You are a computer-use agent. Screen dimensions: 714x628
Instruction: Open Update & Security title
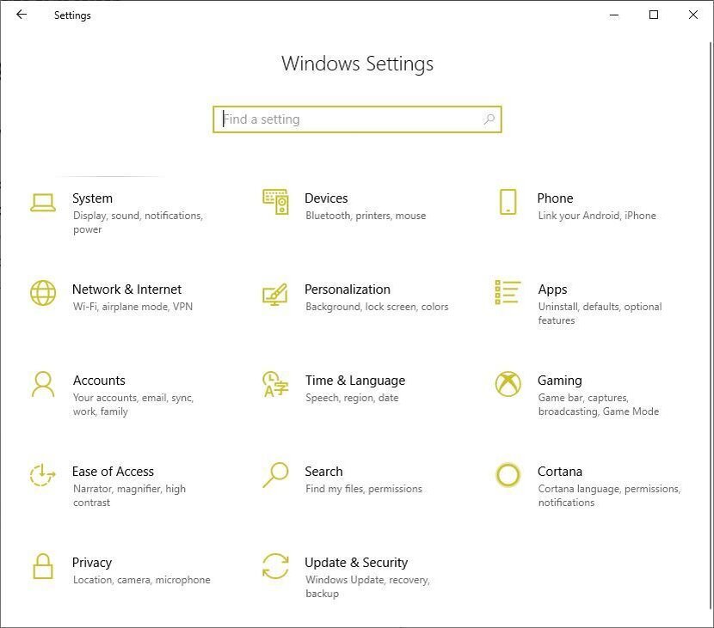pos(356,563)
